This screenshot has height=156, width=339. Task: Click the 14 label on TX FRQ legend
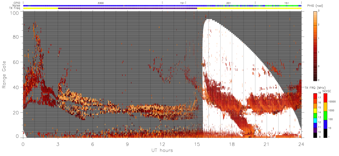320,113
